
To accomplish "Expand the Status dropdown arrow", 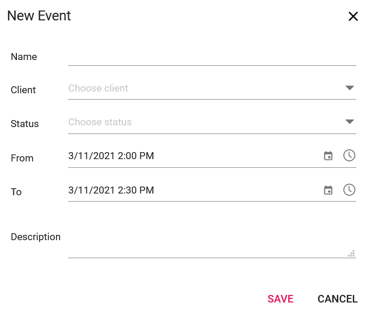I will click(349, 122).
